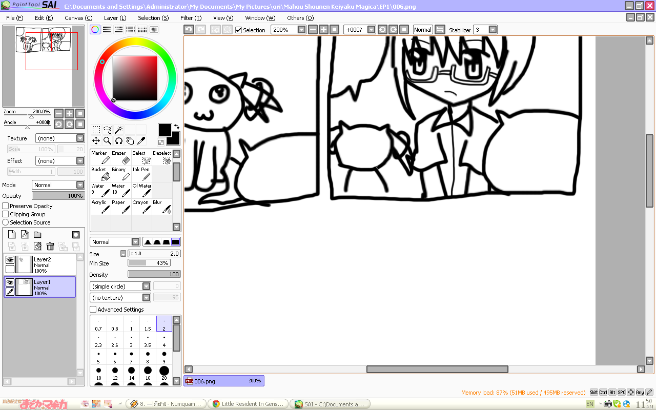
Task: Adjust the brush Density slider
Action: 154,275
